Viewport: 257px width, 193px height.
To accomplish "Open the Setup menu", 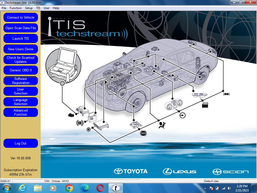I will click(29, 8).
